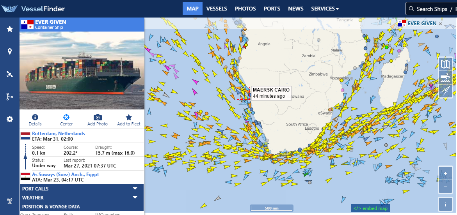The height and width of the screenshot is (215, 457).
Task: Click the draught value 15.7 m
Action: pos(115,153)
